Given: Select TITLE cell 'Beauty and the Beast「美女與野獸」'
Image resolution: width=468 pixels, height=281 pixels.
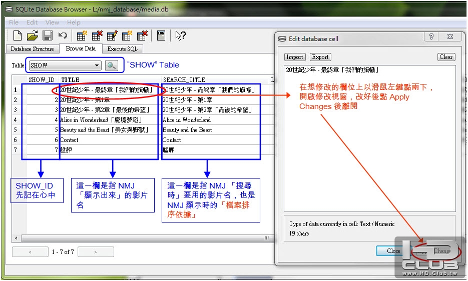Looking at the screenshot, I should [110, 130].
